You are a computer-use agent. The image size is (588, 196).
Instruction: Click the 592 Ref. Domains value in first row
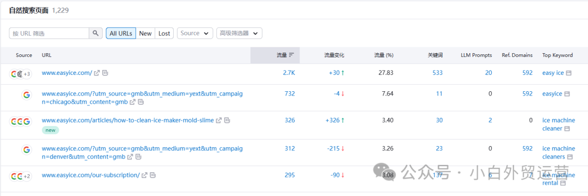528,73
